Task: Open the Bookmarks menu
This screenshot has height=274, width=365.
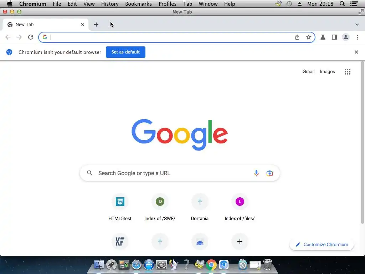Action: click(139, 4)
